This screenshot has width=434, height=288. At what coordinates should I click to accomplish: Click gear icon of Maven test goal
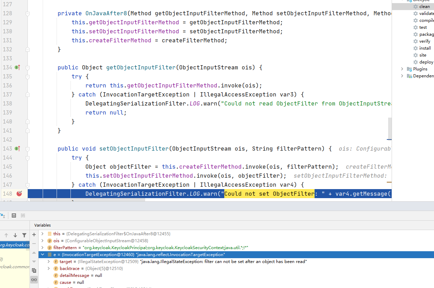click(x=416, y=27)
